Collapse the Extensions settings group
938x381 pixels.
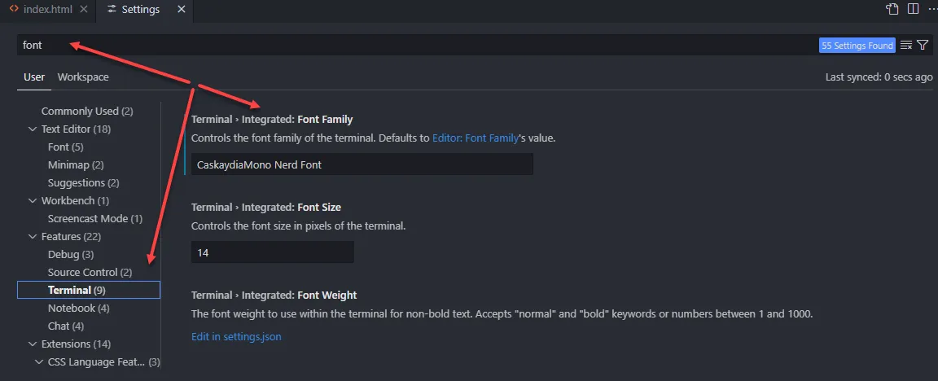[33, 344]
